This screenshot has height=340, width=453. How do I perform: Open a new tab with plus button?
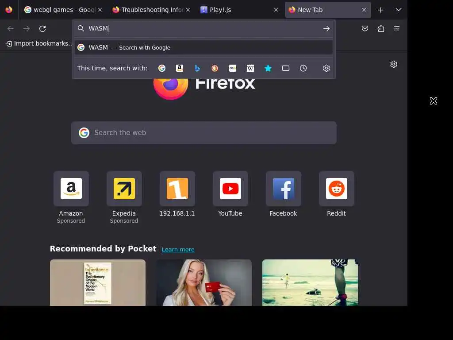click(380, 10)
